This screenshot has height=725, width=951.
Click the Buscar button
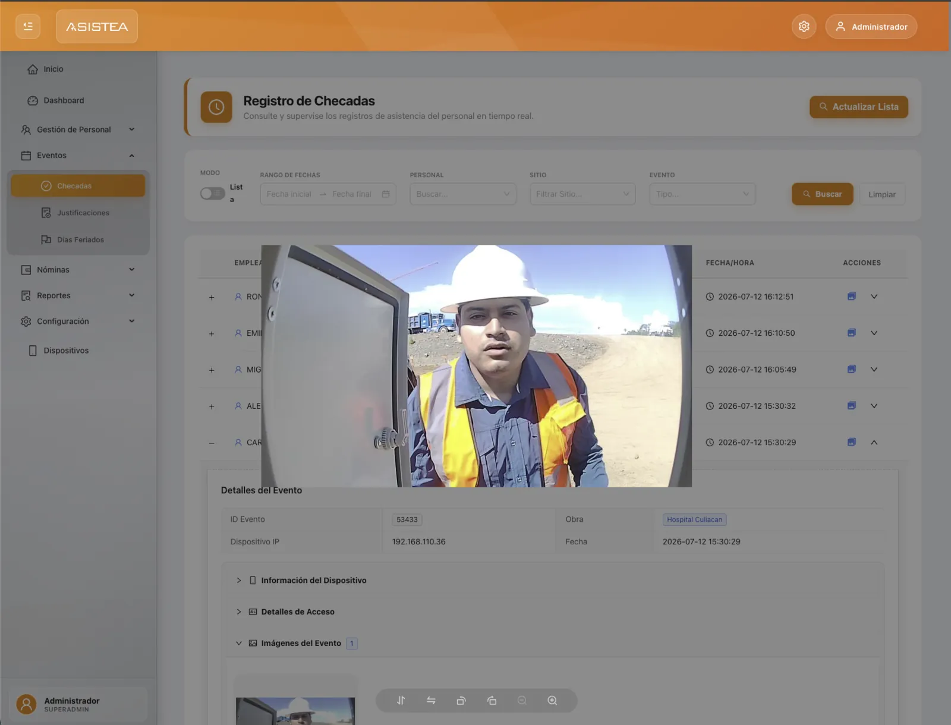pyautogui.click(x=822, y=194)
